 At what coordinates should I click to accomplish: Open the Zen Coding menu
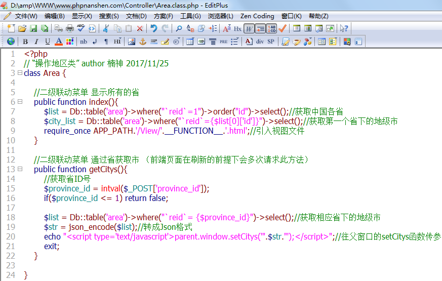(257, 16)
